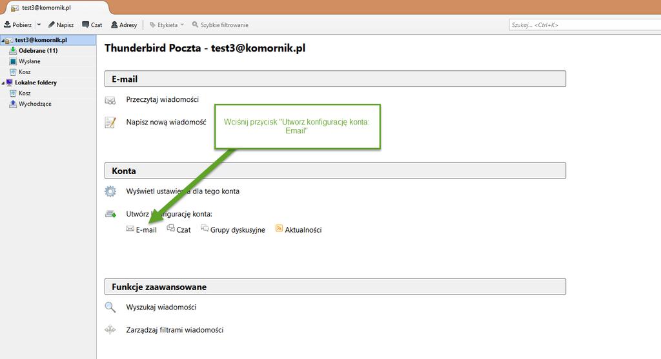This screenshot has height=359, width=661.
Task: Collapse the Lokalne foldery tree
Action: tap(3, 83)
